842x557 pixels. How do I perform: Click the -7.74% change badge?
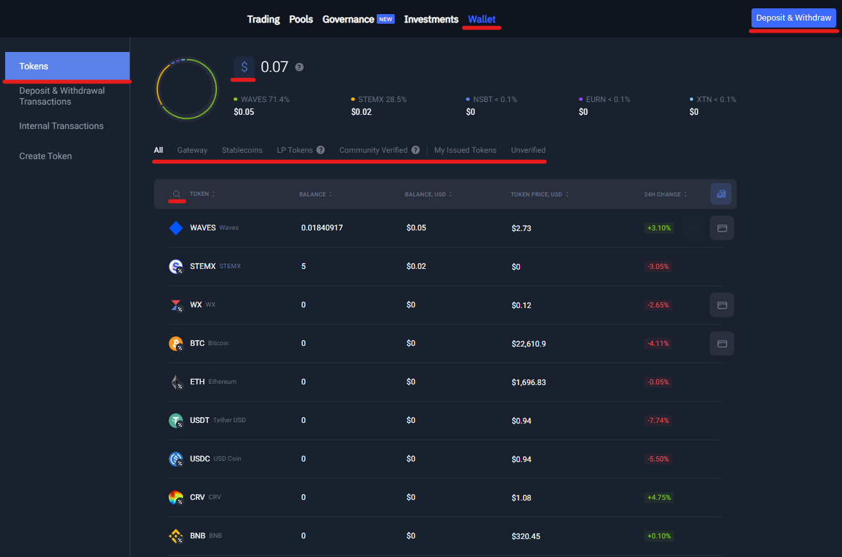(x=658, y=420)
